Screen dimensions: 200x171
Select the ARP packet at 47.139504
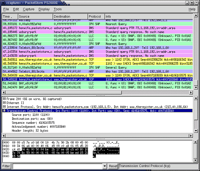pyautogui.click(x=98, y=48)
